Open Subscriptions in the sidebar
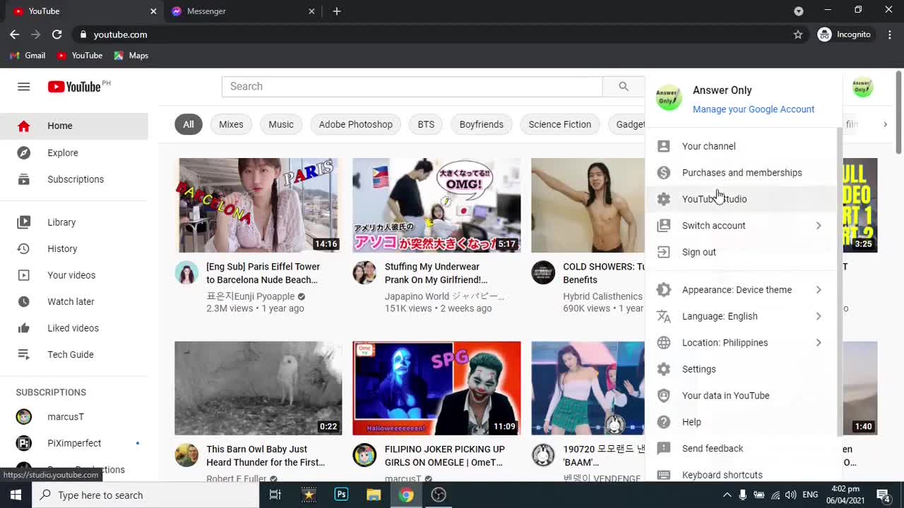904x508 pixels. [x=74, y=179]
